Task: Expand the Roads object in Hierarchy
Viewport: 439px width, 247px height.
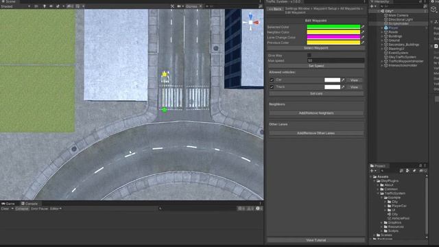Action: (382, 32)
